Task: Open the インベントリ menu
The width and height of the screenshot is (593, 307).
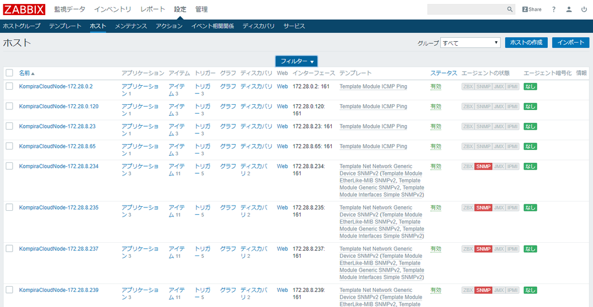Action: click(113, 9)
